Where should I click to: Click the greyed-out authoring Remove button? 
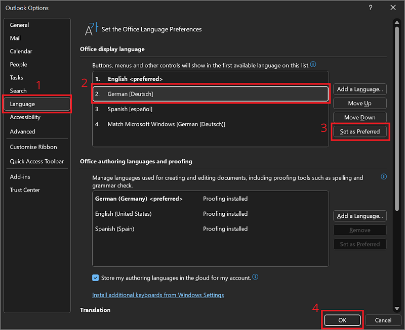point(360,230)
